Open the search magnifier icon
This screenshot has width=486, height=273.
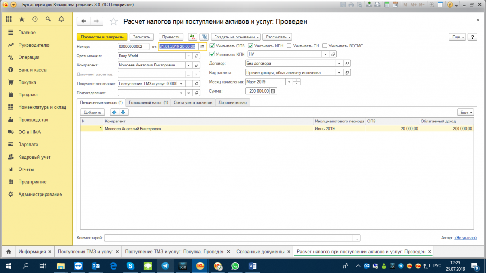tap(48, 19)
